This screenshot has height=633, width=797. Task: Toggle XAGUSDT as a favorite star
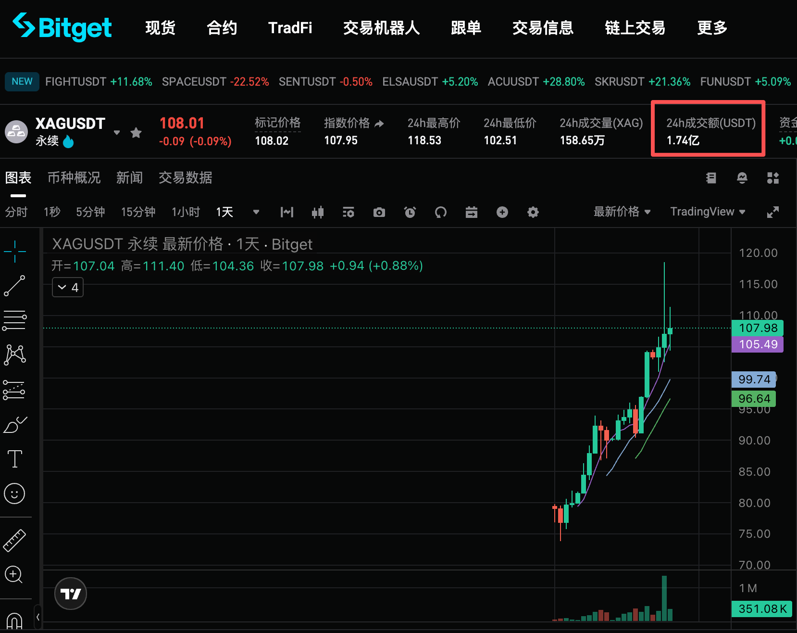[x=136, y=133]
